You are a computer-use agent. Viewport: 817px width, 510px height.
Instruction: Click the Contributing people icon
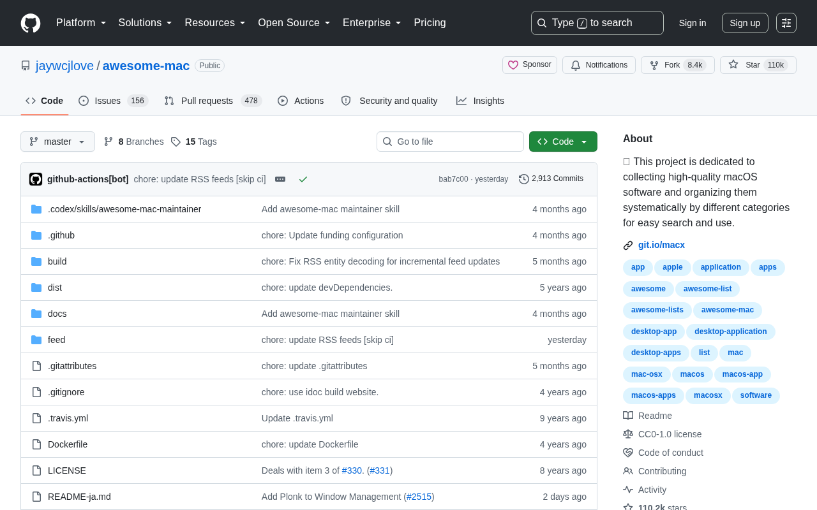[x=628, y=471]
